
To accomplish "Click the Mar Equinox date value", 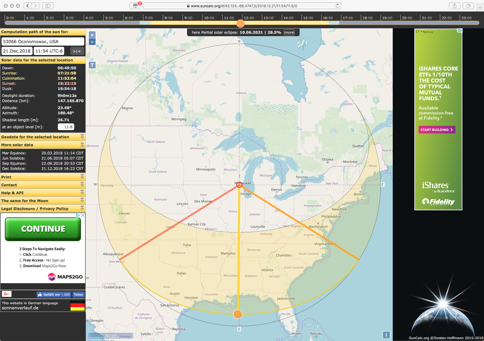I will point(62,153).
